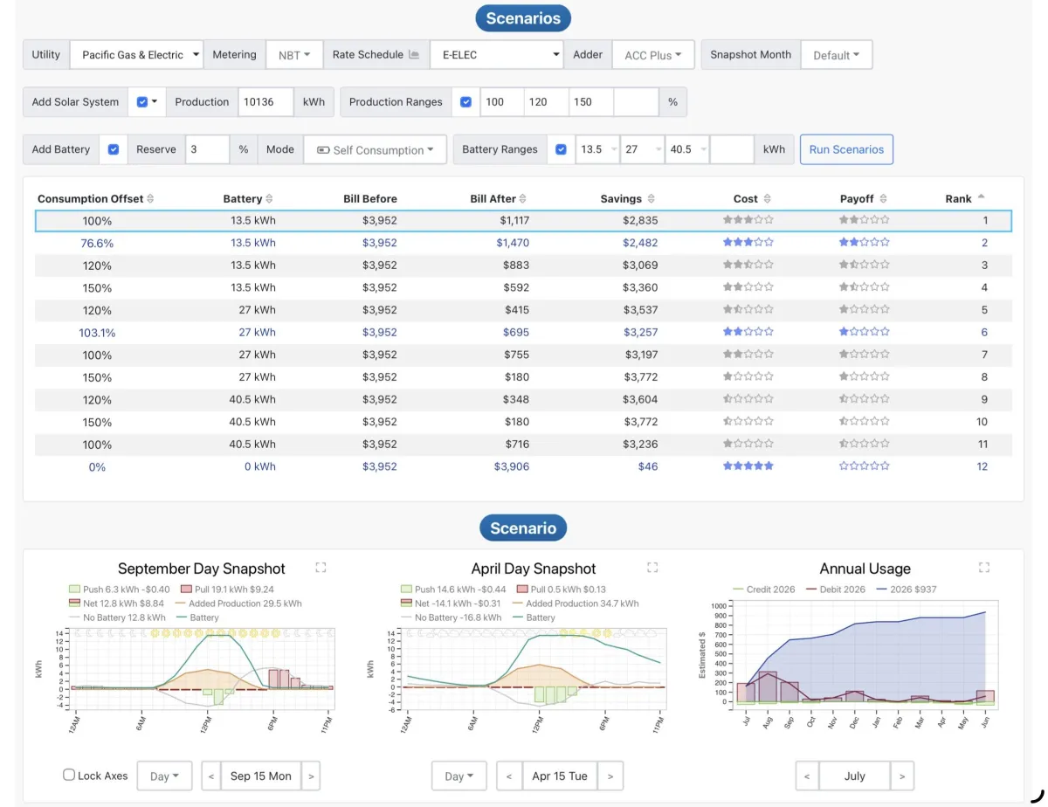1048x807 pixels.
Task: Go to previous month before July
Action: pos(807,776)
